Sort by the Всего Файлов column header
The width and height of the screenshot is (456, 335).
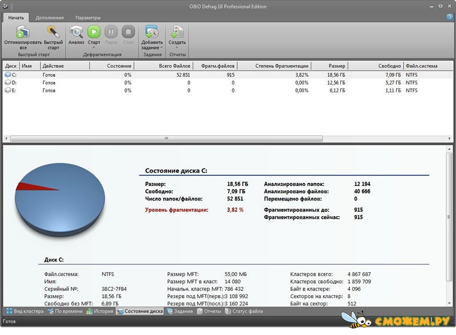click(164, 66)
